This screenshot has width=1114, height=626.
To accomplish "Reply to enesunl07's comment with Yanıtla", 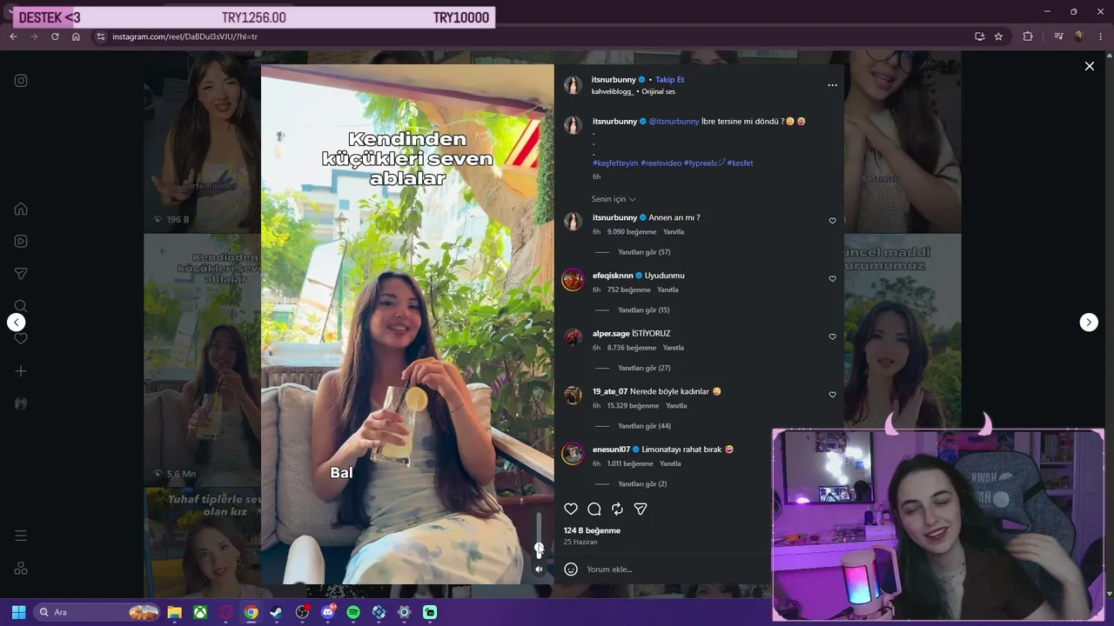I will (x=670, y=463).
